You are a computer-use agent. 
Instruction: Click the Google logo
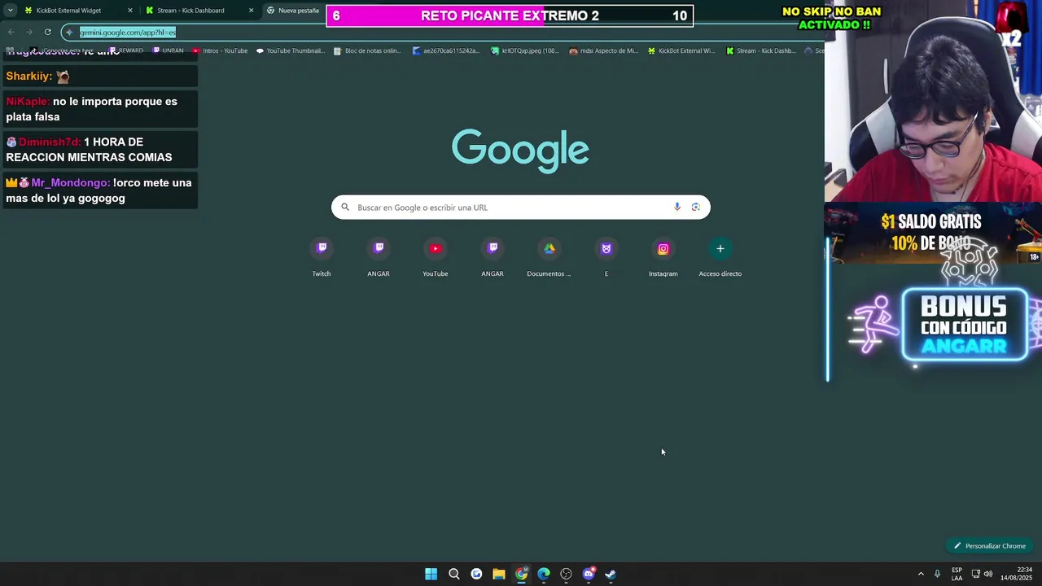point(520,150)
